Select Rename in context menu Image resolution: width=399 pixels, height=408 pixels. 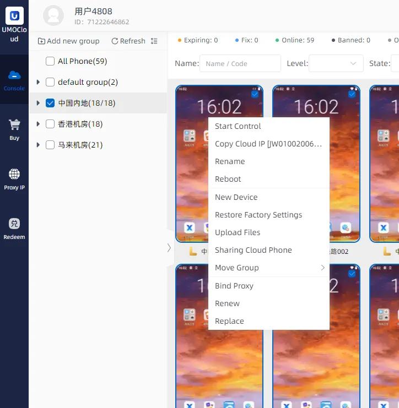click(x=269, y=161)
